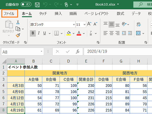Click the select-all corner button
Screen dimensions: 152x114
4,61
